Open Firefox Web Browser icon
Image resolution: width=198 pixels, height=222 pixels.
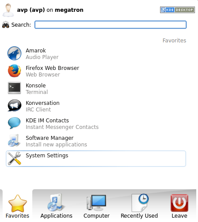(14, 71)
